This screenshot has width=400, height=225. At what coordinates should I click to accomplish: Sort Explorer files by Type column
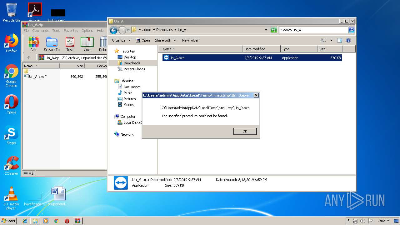click(x=299, y=49)
